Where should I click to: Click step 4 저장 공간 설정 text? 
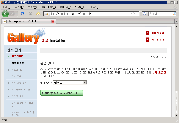pos(19,83)
